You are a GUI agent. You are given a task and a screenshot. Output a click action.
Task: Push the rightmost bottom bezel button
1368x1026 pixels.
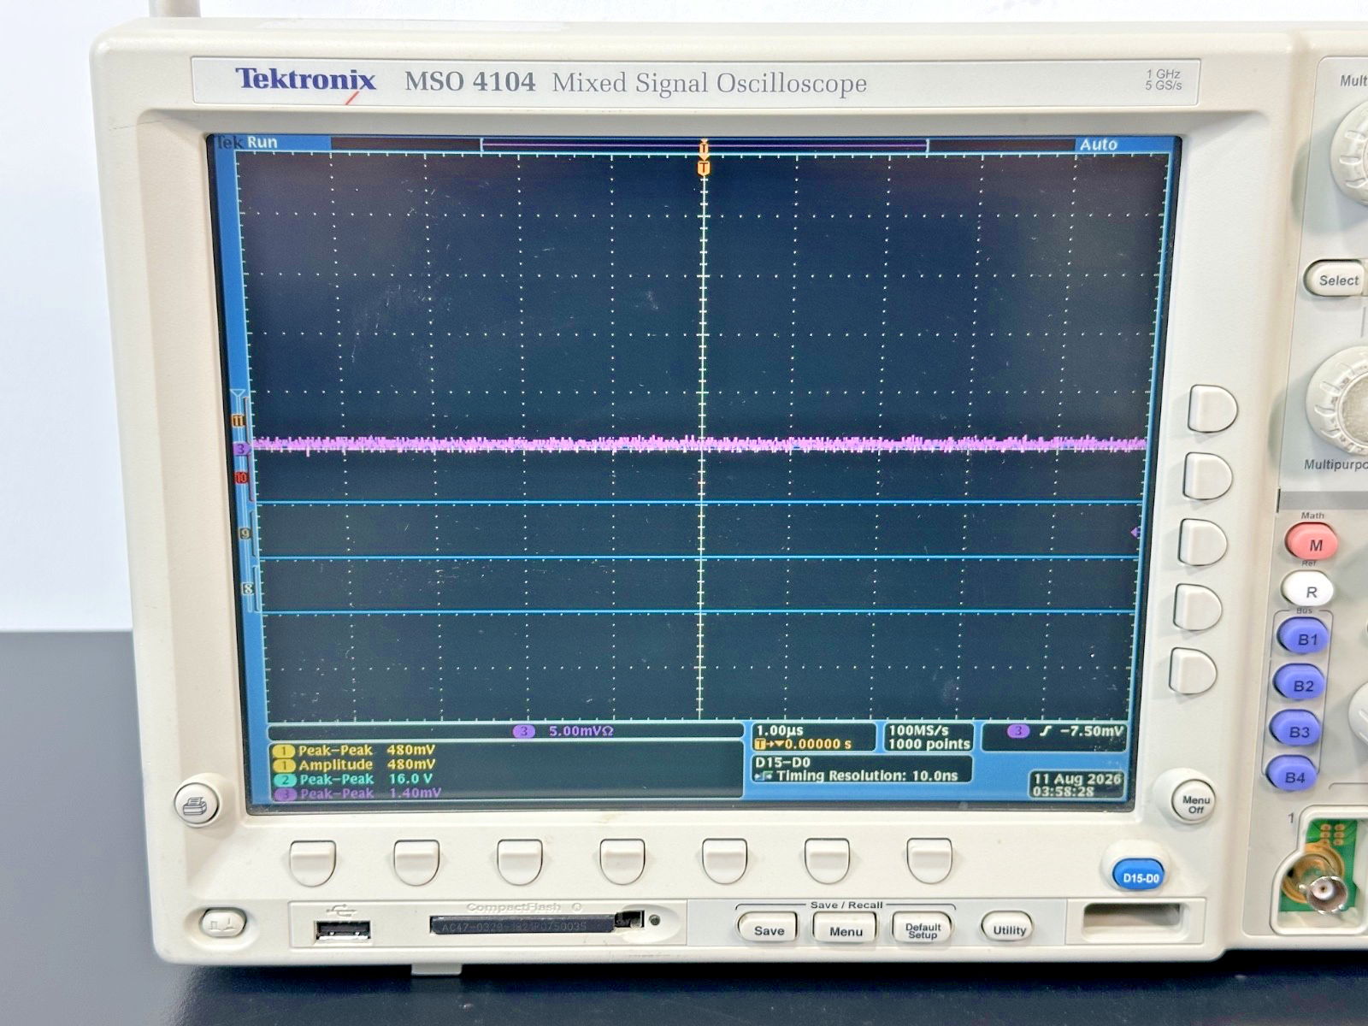[x=929, y=859]
